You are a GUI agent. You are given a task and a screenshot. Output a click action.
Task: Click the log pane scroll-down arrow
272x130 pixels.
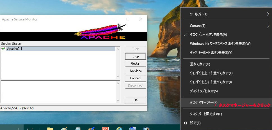click(x=118, y=100)
